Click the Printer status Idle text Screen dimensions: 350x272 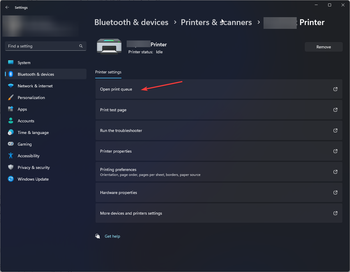tap(146, 52)
